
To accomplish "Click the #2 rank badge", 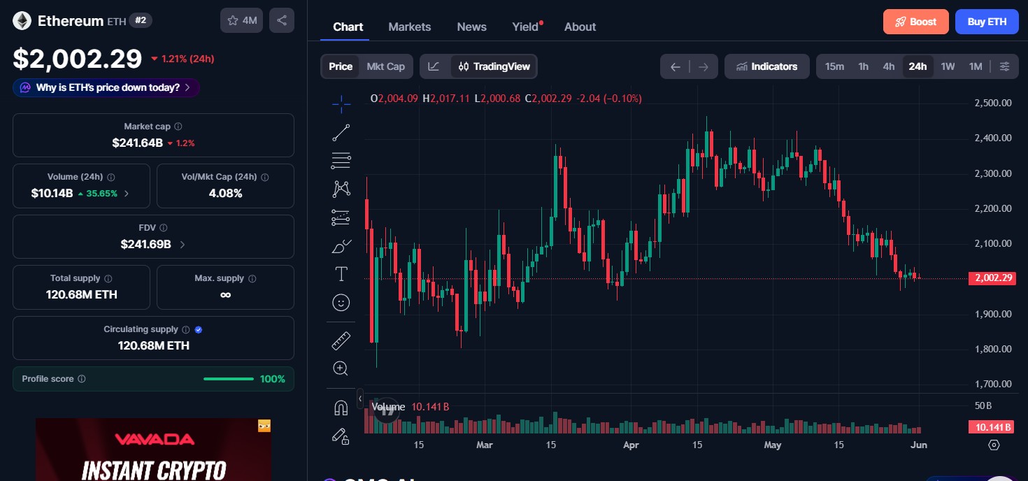I will click(141, 20).
